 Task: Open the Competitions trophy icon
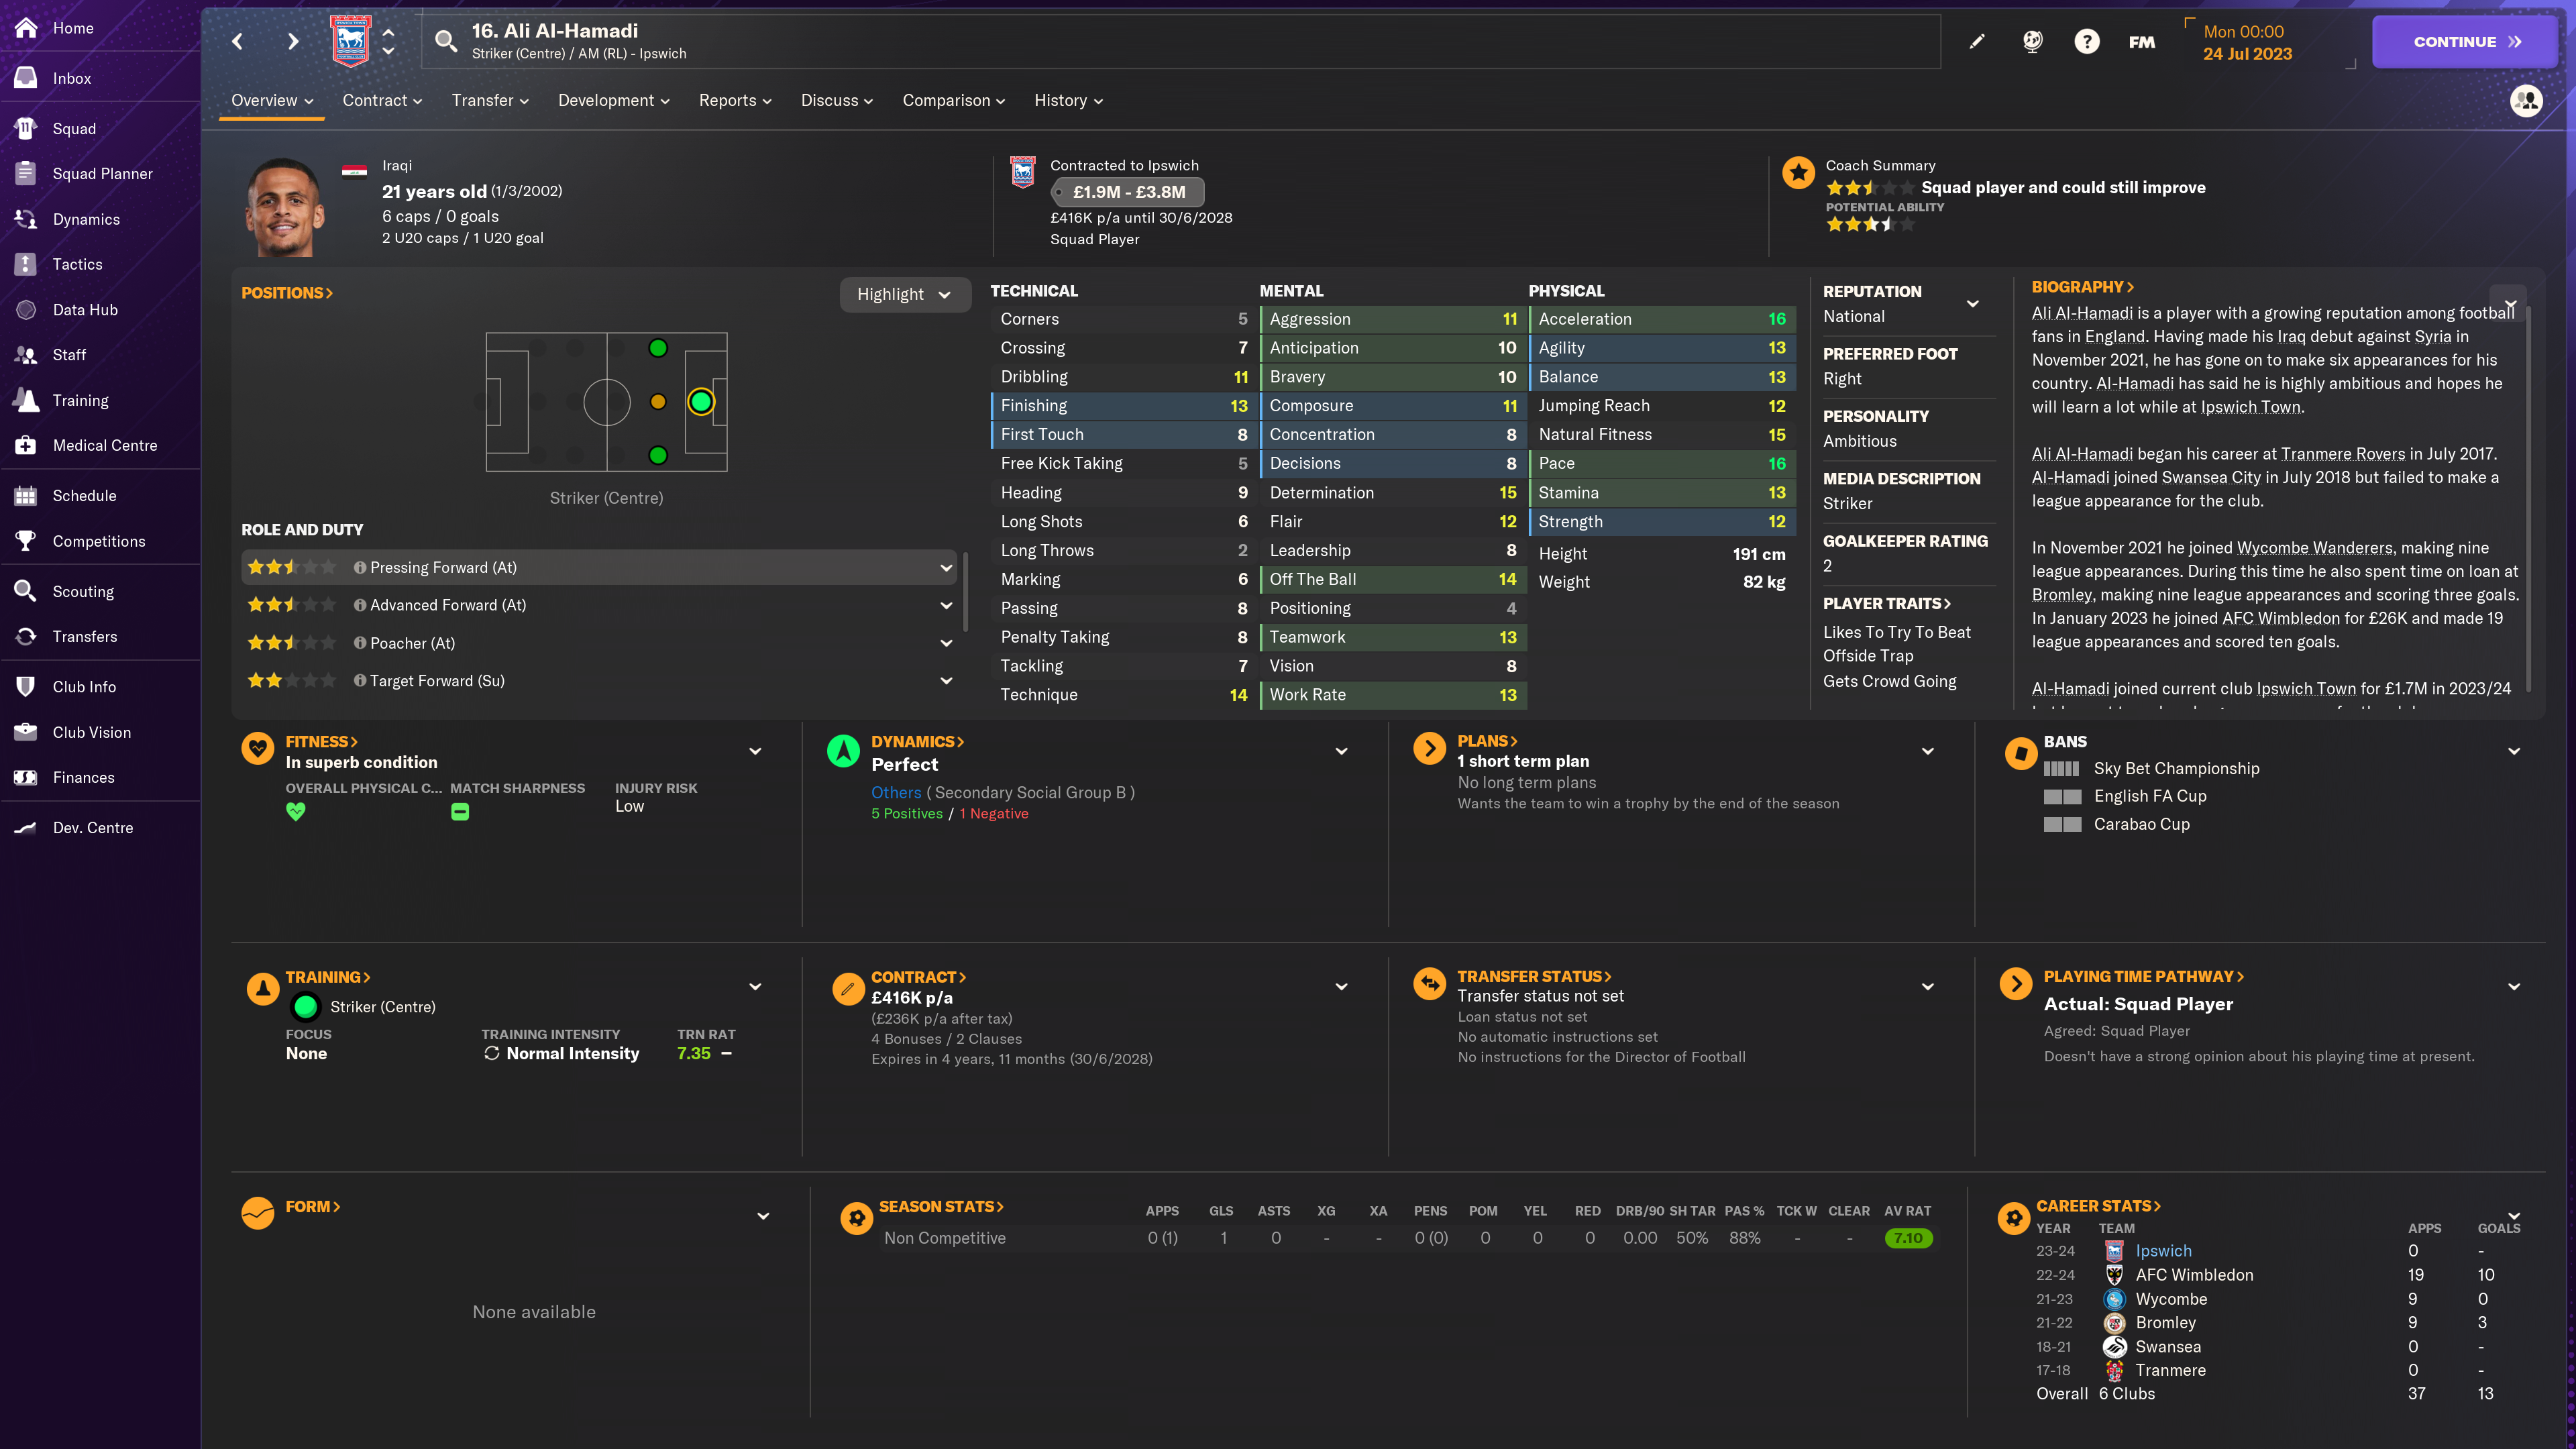tap(26, 541)
